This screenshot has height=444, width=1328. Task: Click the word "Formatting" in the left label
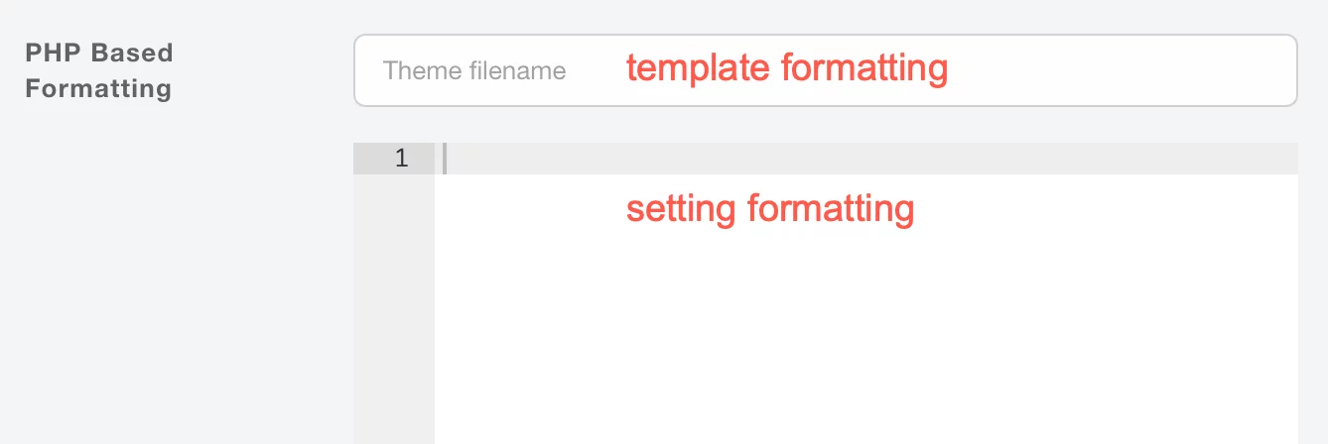click(x=98, y=89)
